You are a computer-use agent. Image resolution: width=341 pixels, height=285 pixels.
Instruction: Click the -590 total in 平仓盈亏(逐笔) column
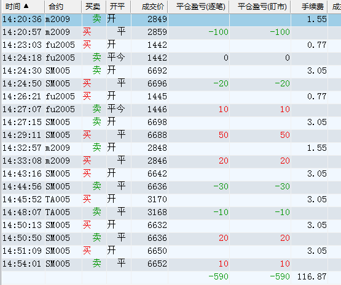(x=218, y=276)
